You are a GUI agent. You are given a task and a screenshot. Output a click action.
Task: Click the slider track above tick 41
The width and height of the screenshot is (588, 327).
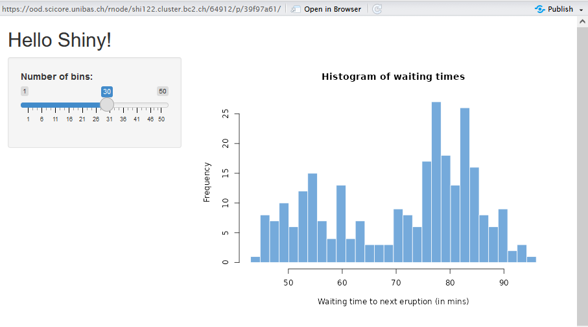pyautogui.click(x=137, y=105)
